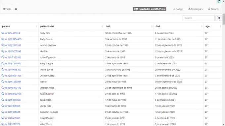The height and width of the screenshot is (126, 225).
Task: Select the date 30 de noviembre de 1996
Action: coord(118,33)
